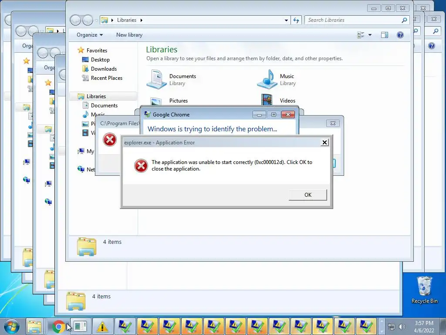Click the Back arrow in Libraries window
The width and height of the screenshot is (446, 335).
[76, 20]
